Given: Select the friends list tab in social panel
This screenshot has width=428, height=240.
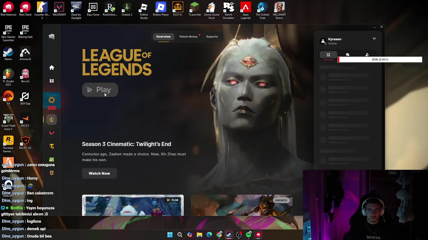Looking at the screenshot, I should (328, 55).
